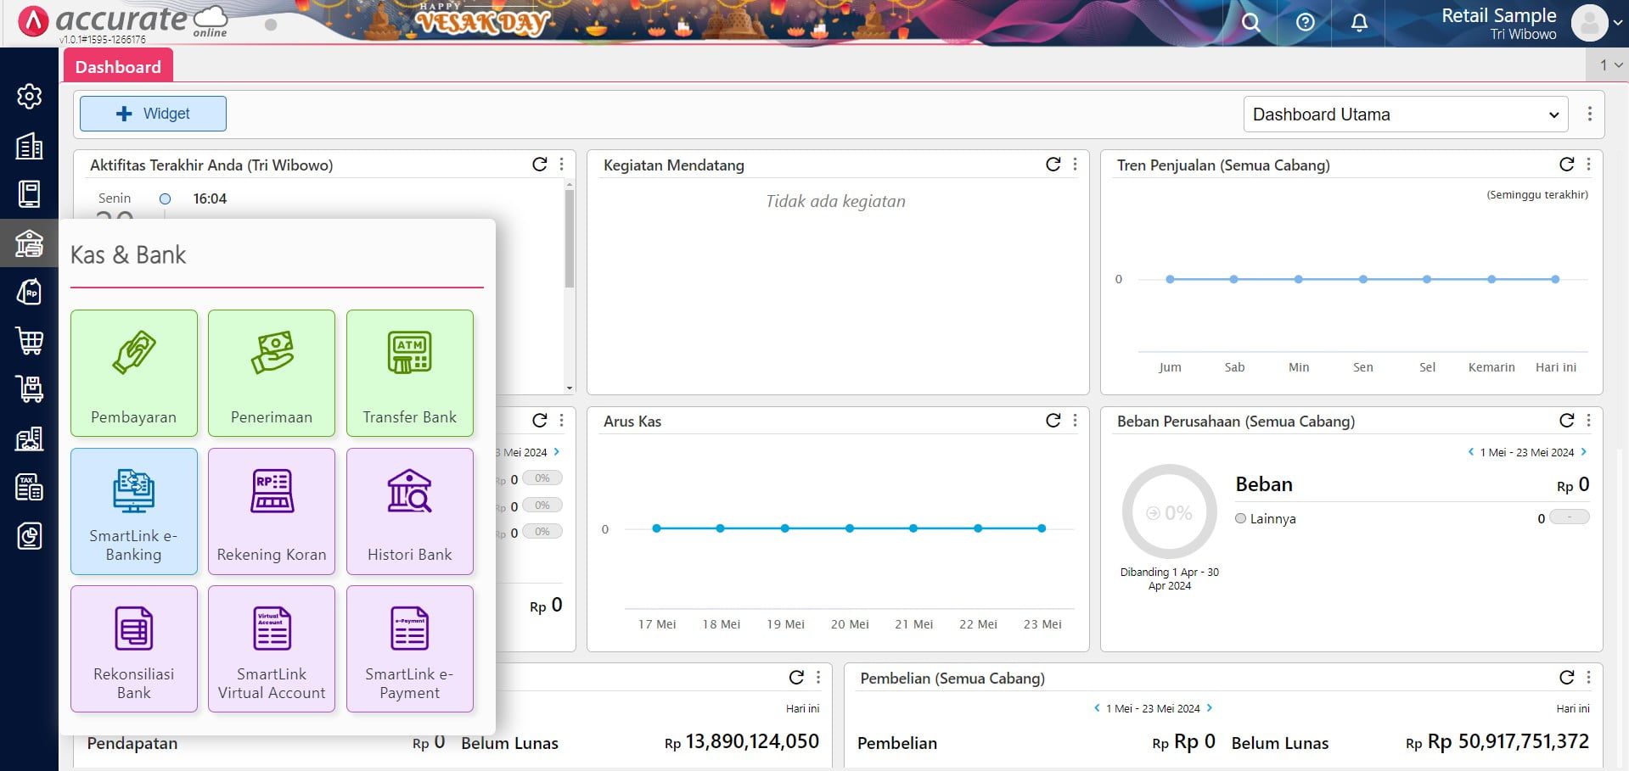This screenshot has height=771, width=1629.
Task: Switch to the Dashboard tab
Action: point(118,66)
